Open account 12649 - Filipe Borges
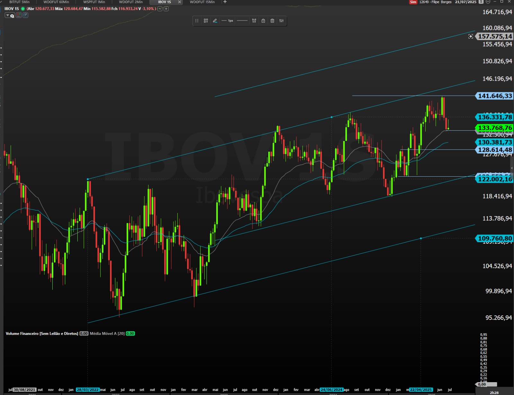This screenshot has width=514, height=395. 435,2
